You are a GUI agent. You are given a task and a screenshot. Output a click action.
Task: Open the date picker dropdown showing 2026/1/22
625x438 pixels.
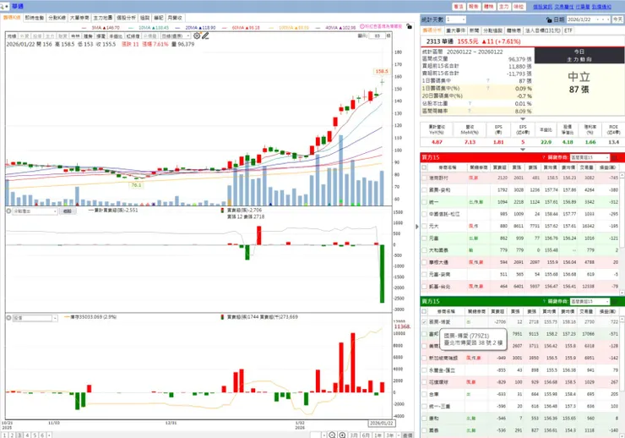pos(589,19)
